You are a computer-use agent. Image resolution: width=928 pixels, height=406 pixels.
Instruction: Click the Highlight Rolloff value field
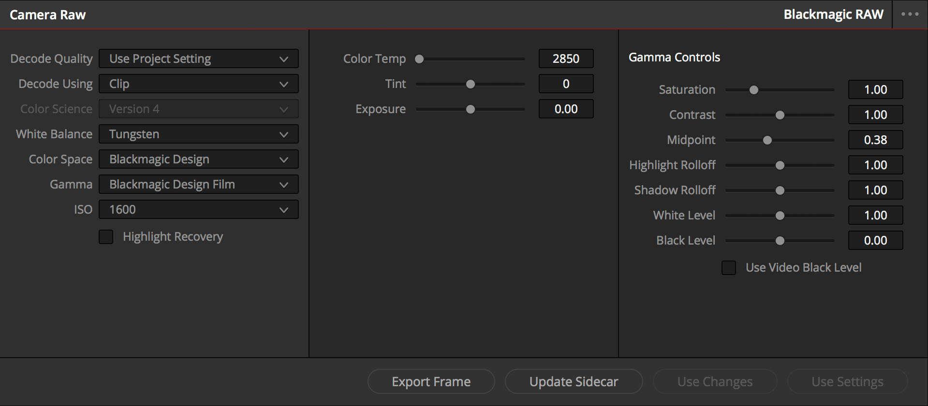coord(876,165)
